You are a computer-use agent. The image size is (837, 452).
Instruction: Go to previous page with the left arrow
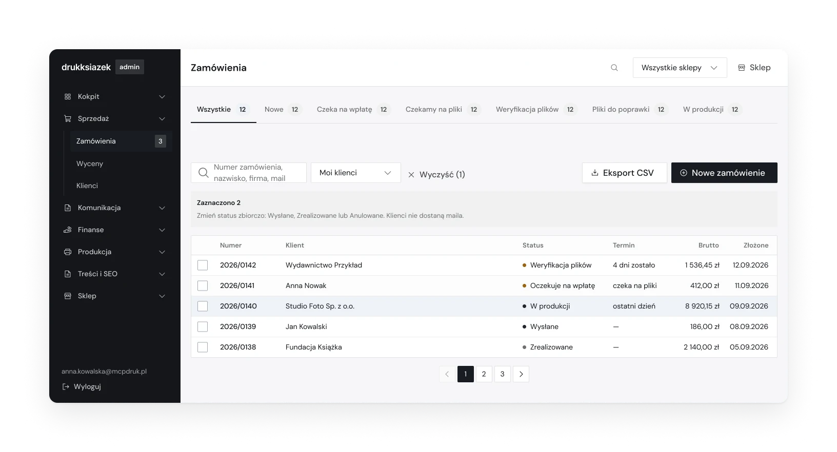[447, 374]
